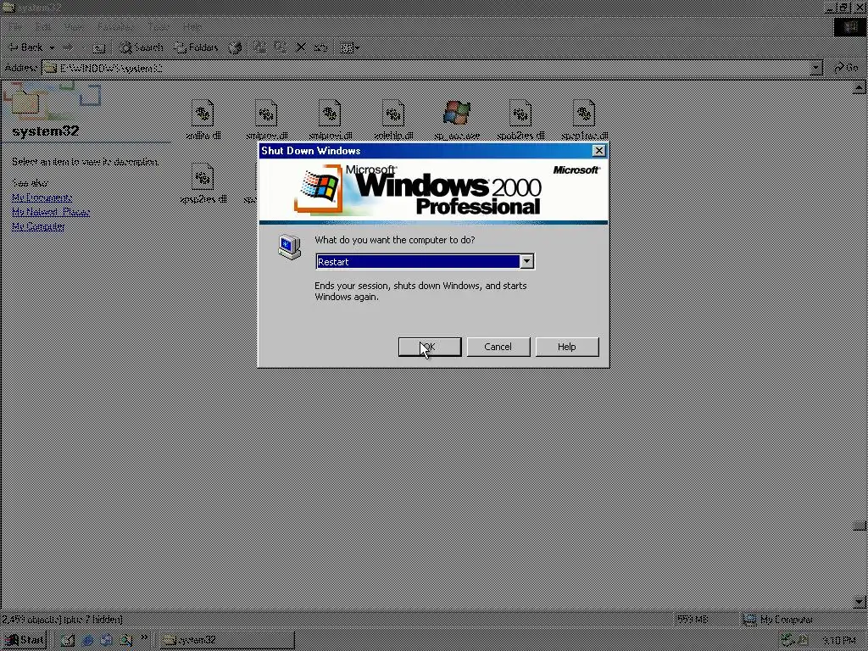Screen dimensions: 868x651
Task: Select the xolehlp.dll file icon
Action: (393, 113)
